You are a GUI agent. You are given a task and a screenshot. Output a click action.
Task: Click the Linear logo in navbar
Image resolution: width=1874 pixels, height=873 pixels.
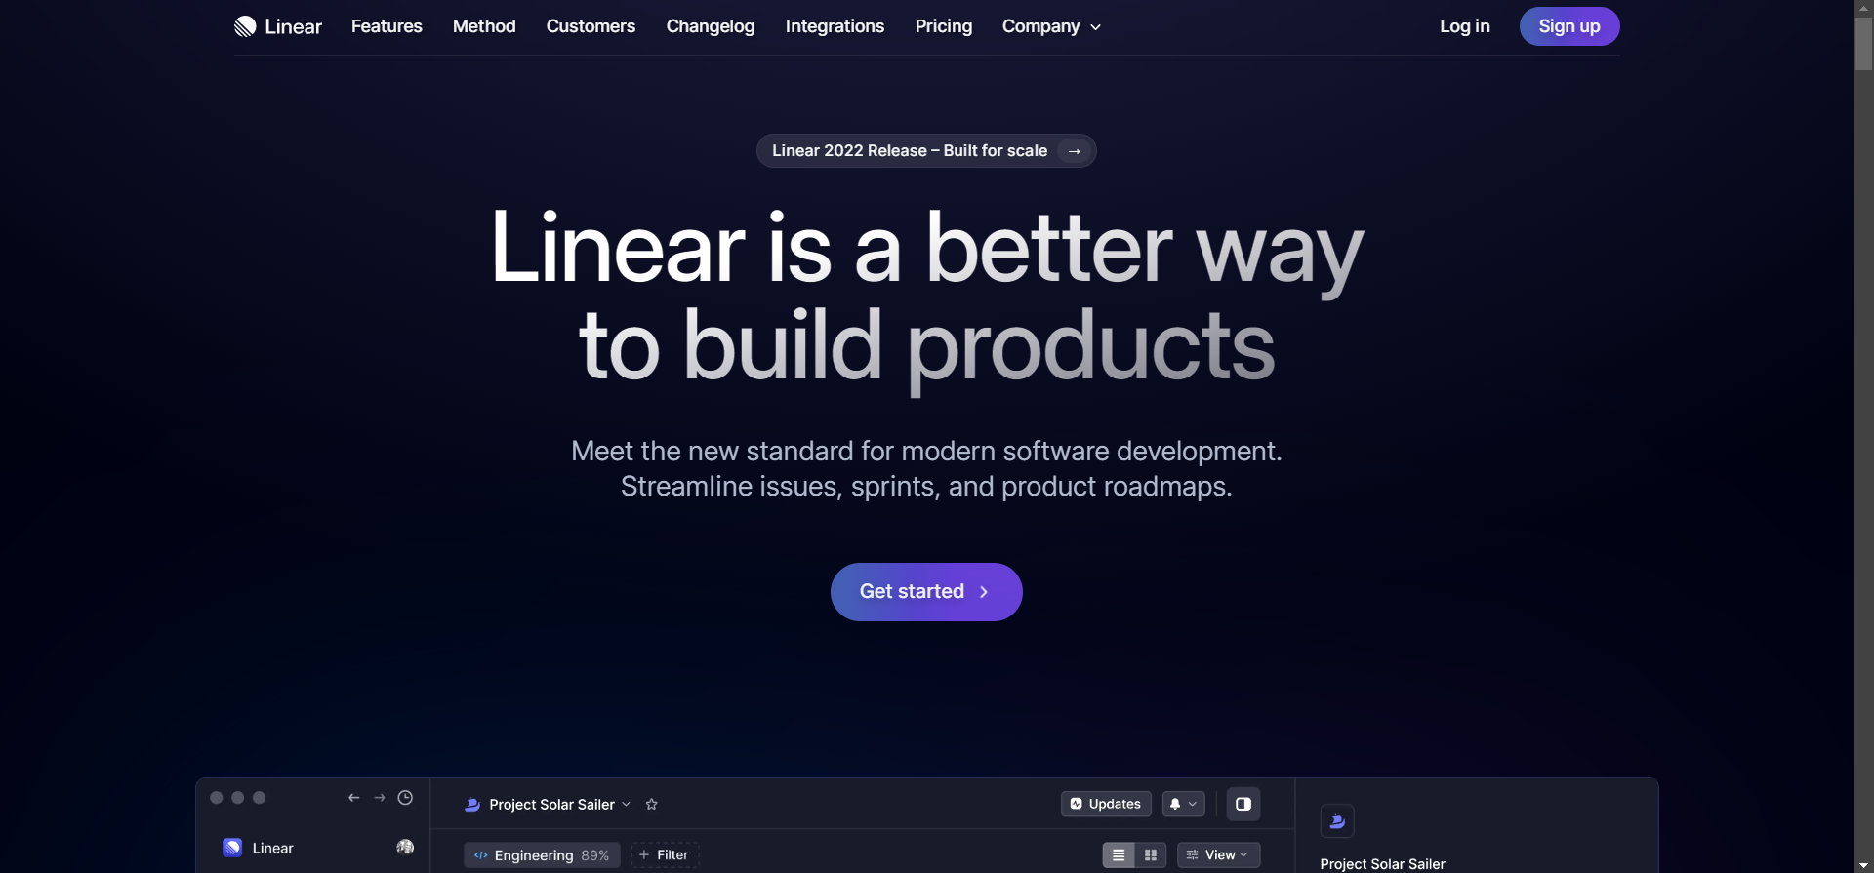(x=278, y=26)
